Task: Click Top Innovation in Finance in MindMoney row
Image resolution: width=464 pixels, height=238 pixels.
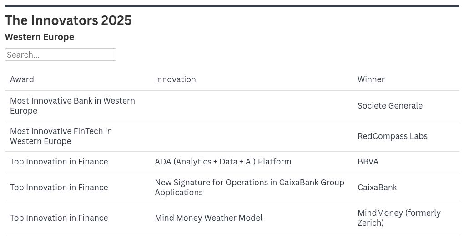Action: pyautogui.click(x=59, y=218)
